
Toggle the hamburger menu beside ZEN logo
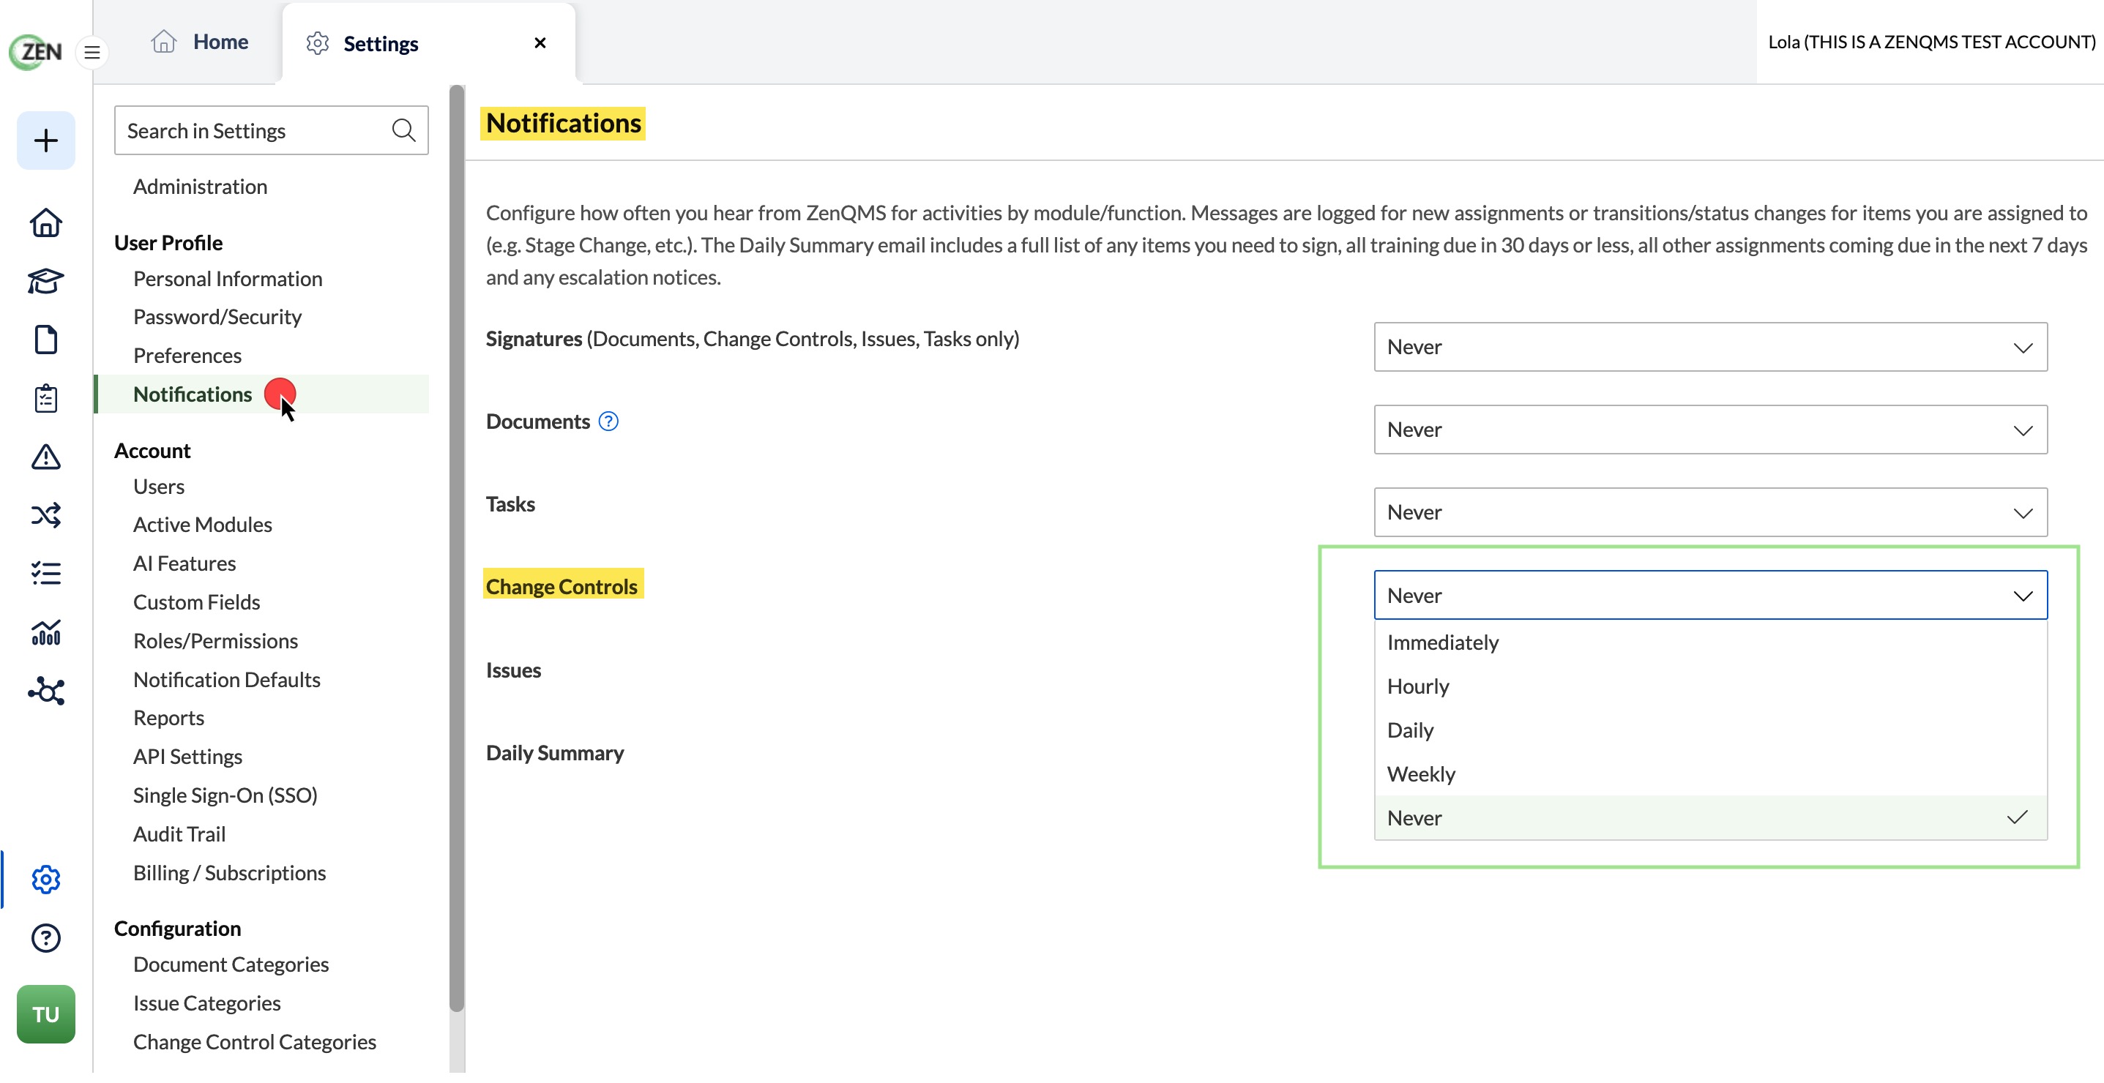(x=92, y=52)
